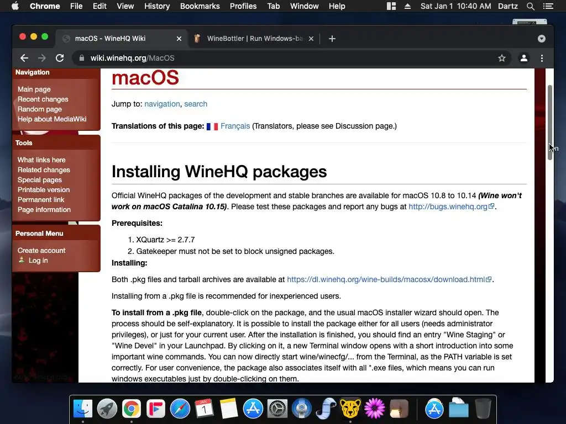The height and width of the screenshot is (424, 566).
Task: Open the History menu
Action: tap(157, 6)
